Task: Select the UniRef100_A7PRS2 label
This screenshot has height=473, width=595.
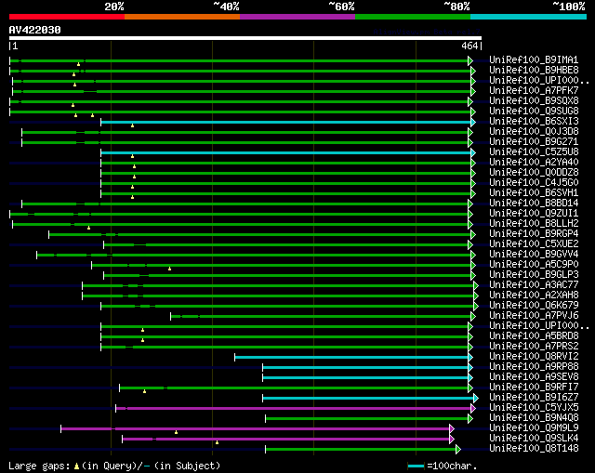Action: click(x=534, y=347)
